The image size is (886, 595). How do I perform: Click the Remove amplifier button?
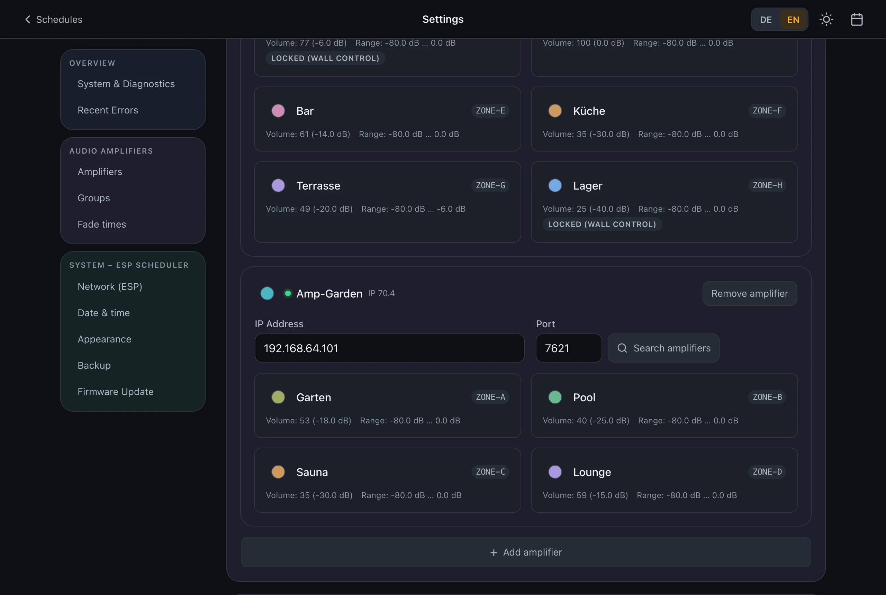tap(750, 293)
